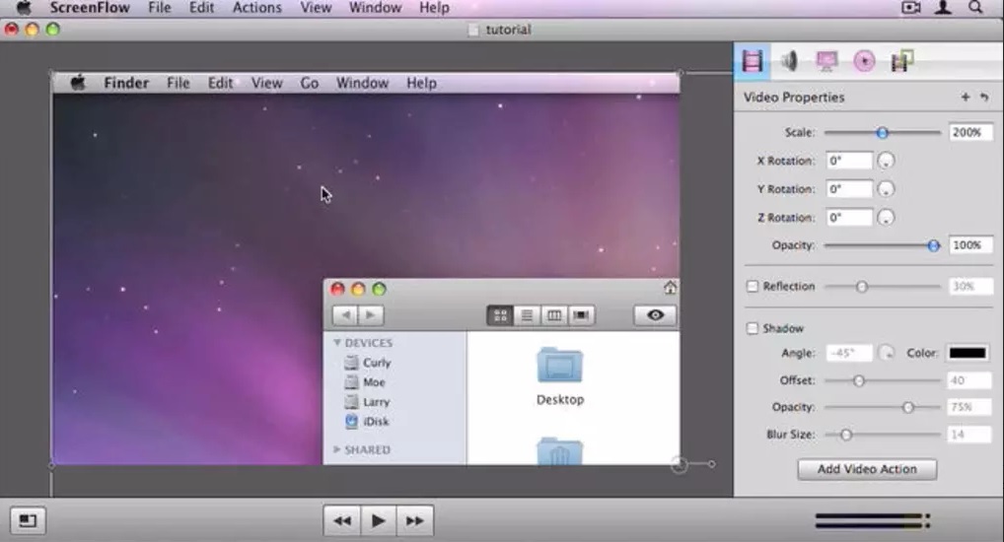This screenshot has height=542, width=1004.
Task: Open the ScreenFlow File menu
Action: 160,8
